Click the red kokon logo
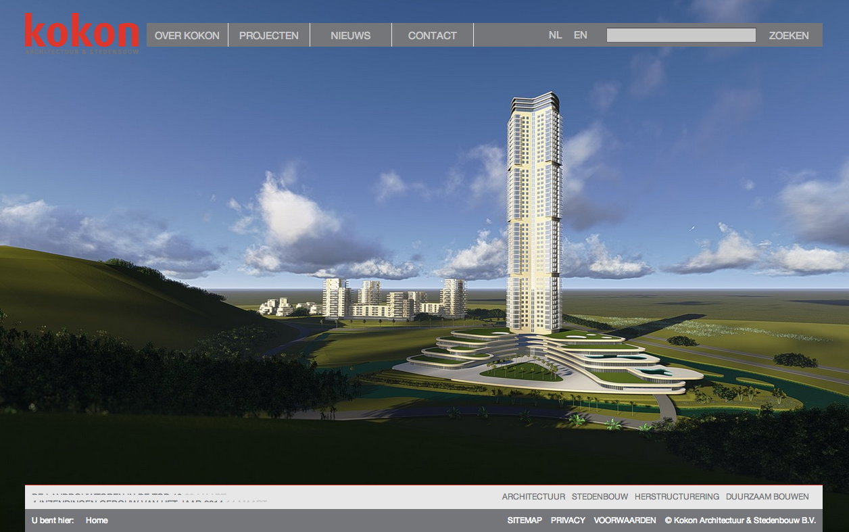The width and height of the screenshot is (849, 532). (x=82, y=33)
